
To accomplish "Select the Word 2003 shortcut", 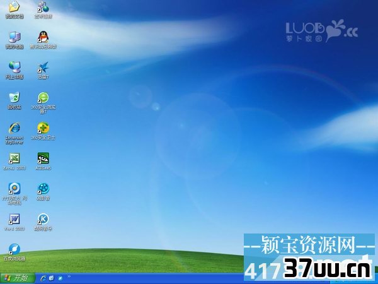I will 14,219.
